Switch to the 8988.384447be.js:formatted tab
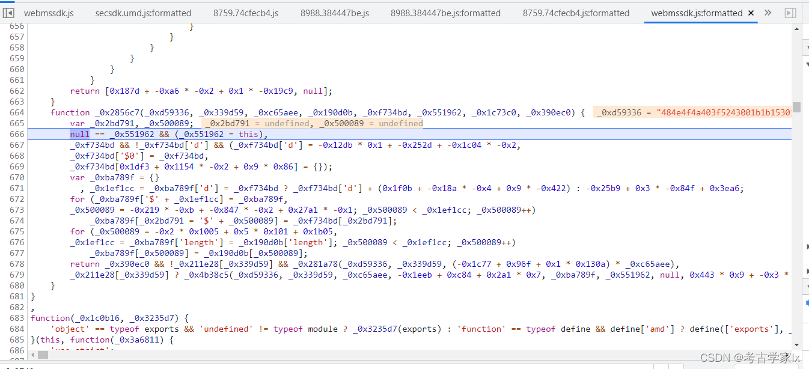Viewport: 809px width, 369px height. click(x=445, y=13)
